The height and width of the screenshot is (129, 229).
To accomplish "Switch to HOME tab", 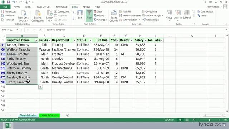I will tap(17, 7).
